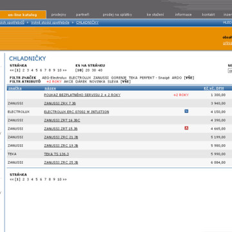
Task: Click the red A badge icon
Action: click(x=186, y=128)
